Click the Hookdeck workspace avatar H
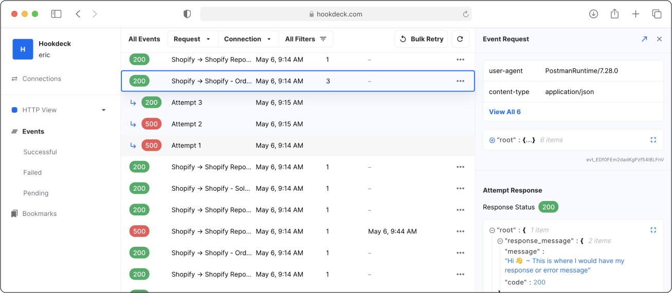 23,49
